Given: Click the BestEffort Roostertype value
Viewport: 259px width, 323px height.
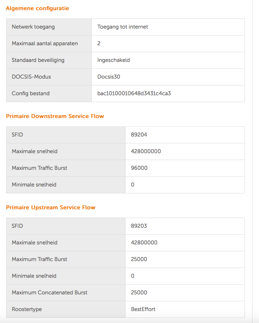Looking at the screenshot, I should 143,309.
